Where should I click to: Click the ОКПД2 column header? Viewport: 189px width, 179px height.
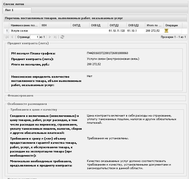point(117,25)
